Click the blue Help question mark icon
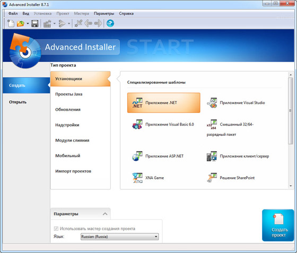This screenshot has width=297, height=253. (110, 24)
